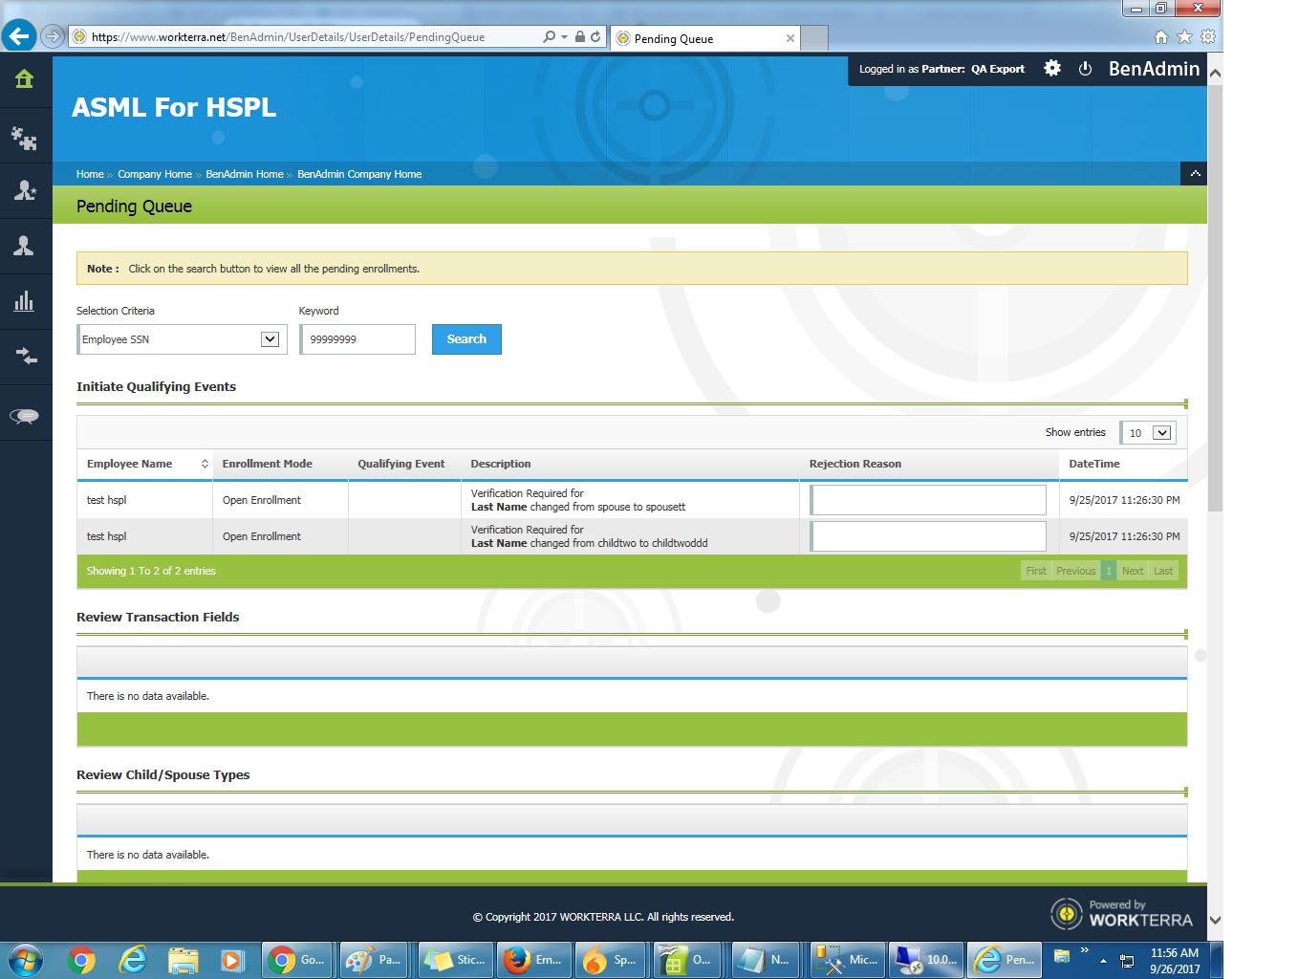Viewport: 1298px width, 979px height.
Task: Open the Paint taskbar item
Action: pyautogui.click(x=376, y=960)
